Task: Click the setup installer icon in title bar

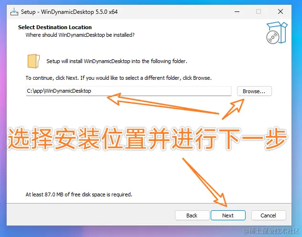Action: pos(14,12)
